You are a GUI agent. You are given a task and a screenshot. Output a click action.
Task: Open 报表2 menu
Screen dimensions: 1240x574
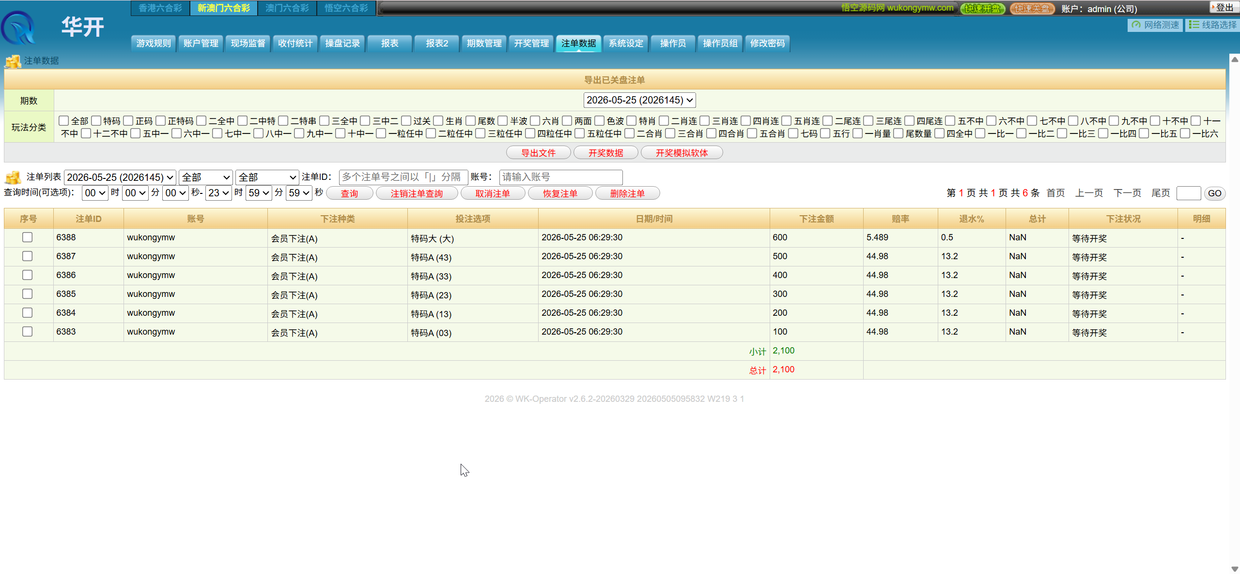(x=437, y=44)
